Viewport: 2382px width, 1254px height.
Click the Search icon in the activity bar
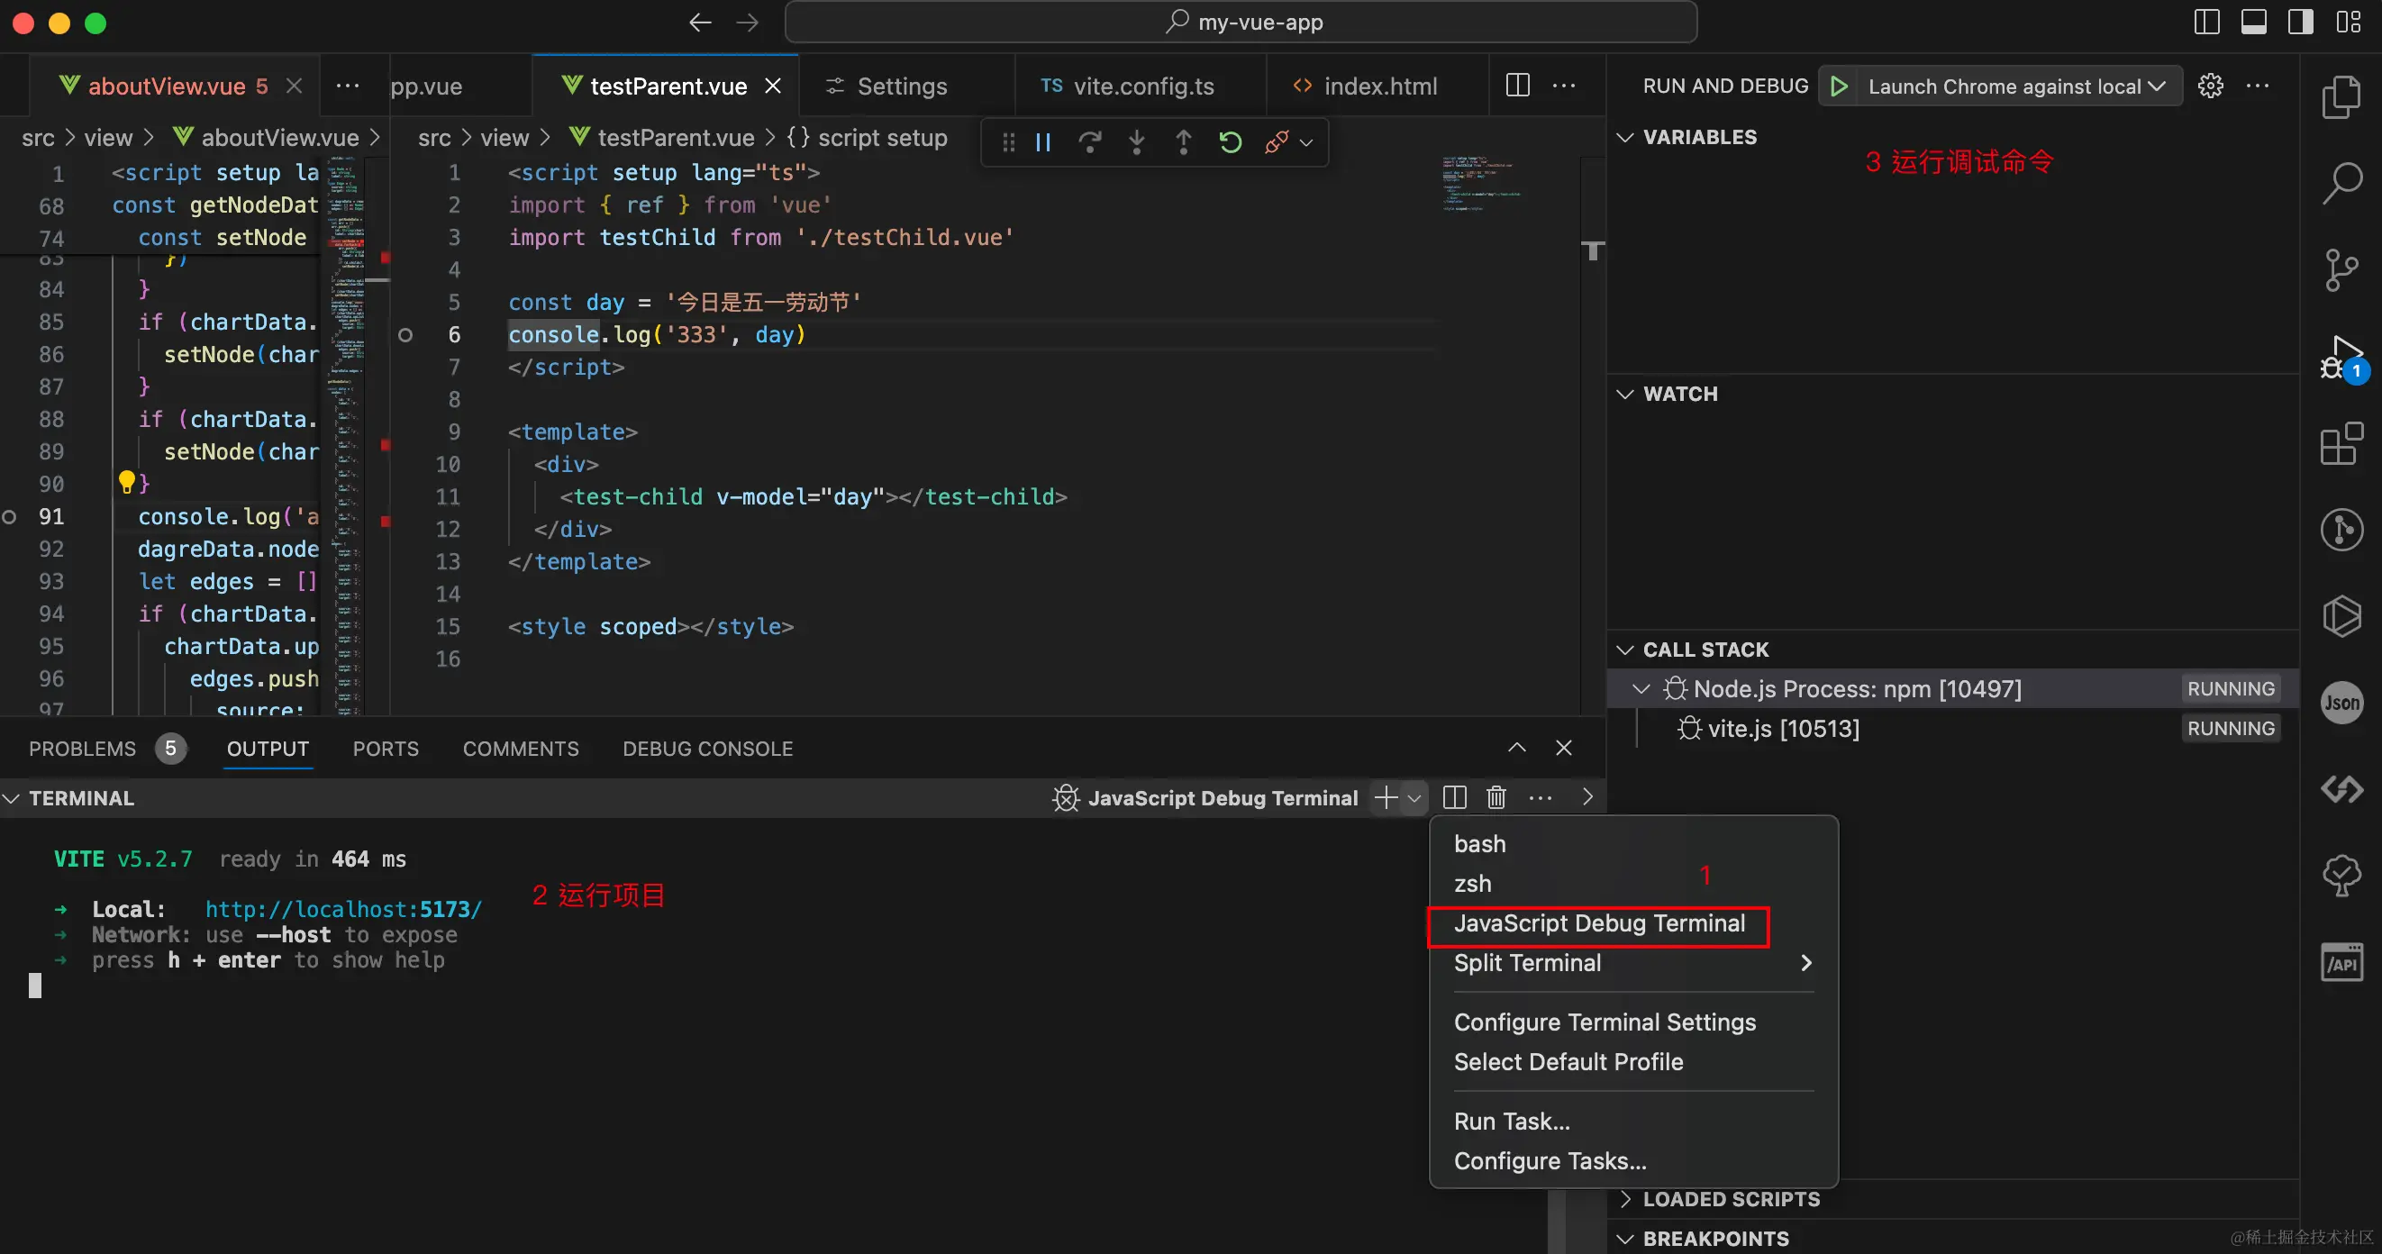pyautogui.click(x=2341, y=182)
